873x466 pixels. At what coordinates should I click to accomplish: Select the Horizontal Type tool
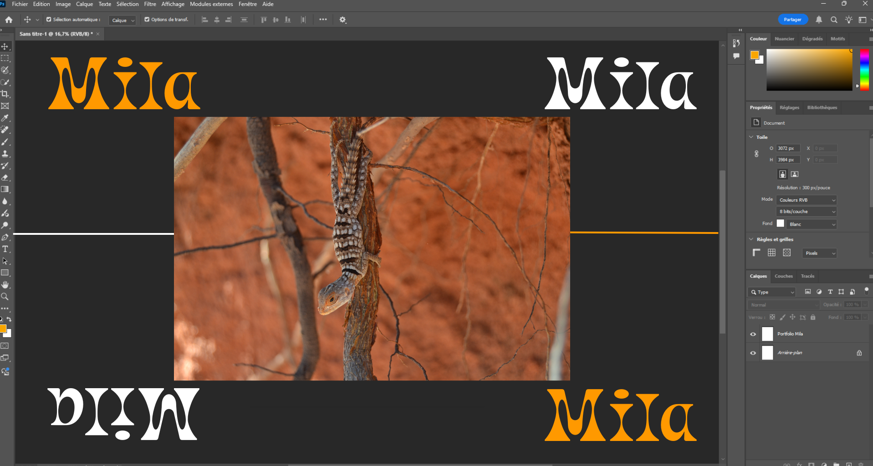(5, 249)
